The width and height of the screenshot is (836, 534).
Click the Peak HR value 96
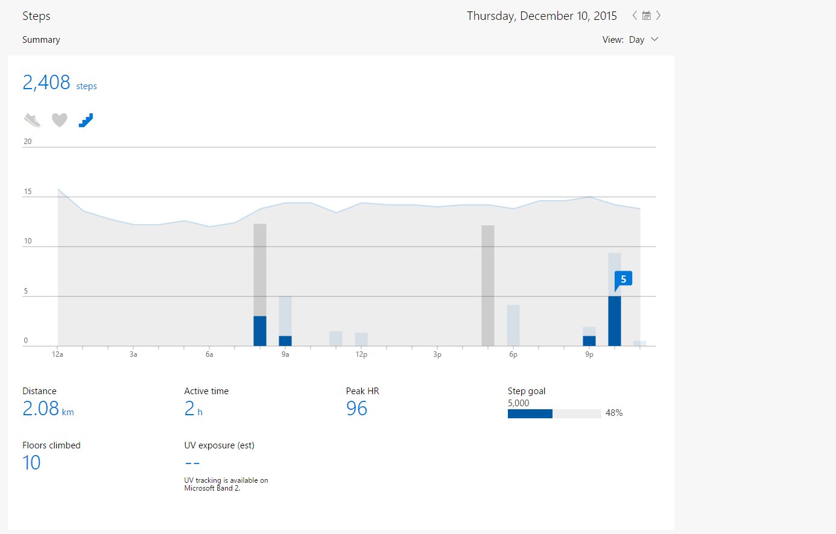click(x=356, y=409)
